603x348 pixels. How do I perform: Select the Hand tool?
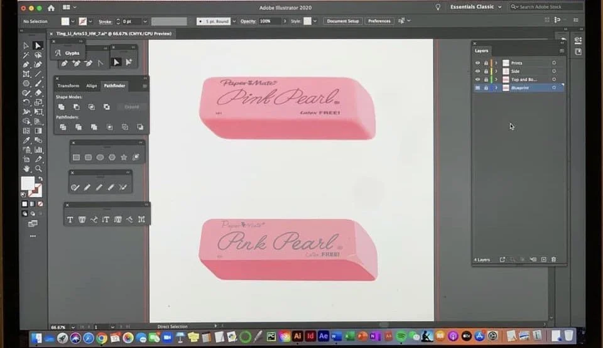click(26, 168)
